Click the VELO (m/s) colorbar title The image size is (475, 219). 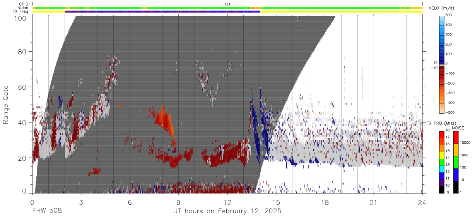click(441, 8)
